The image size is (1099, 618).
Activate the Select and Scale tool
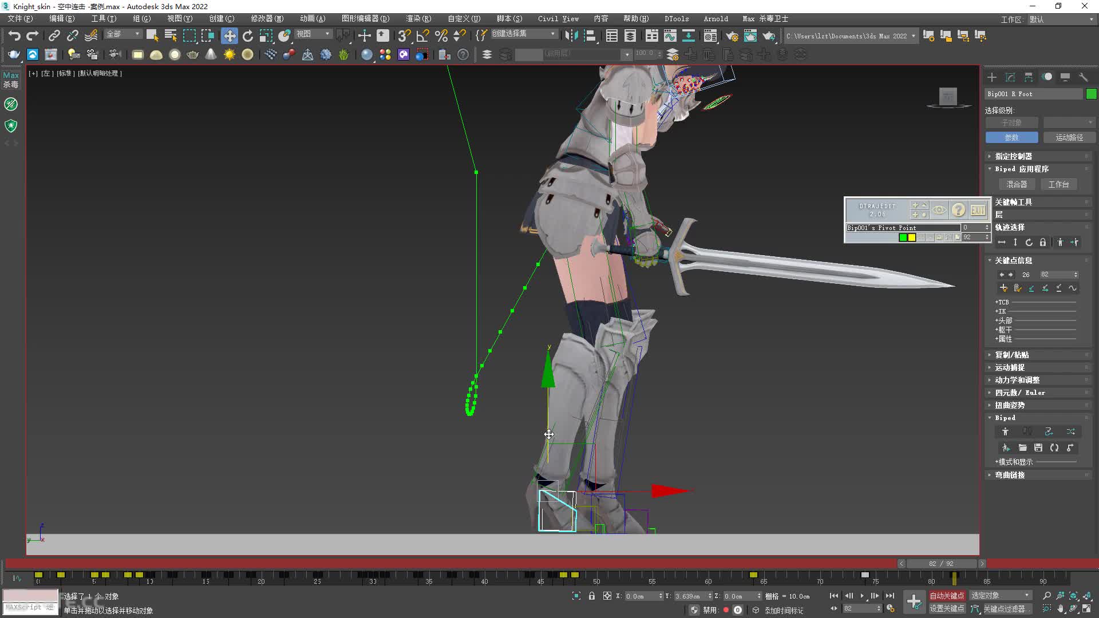tap(266, 35)
